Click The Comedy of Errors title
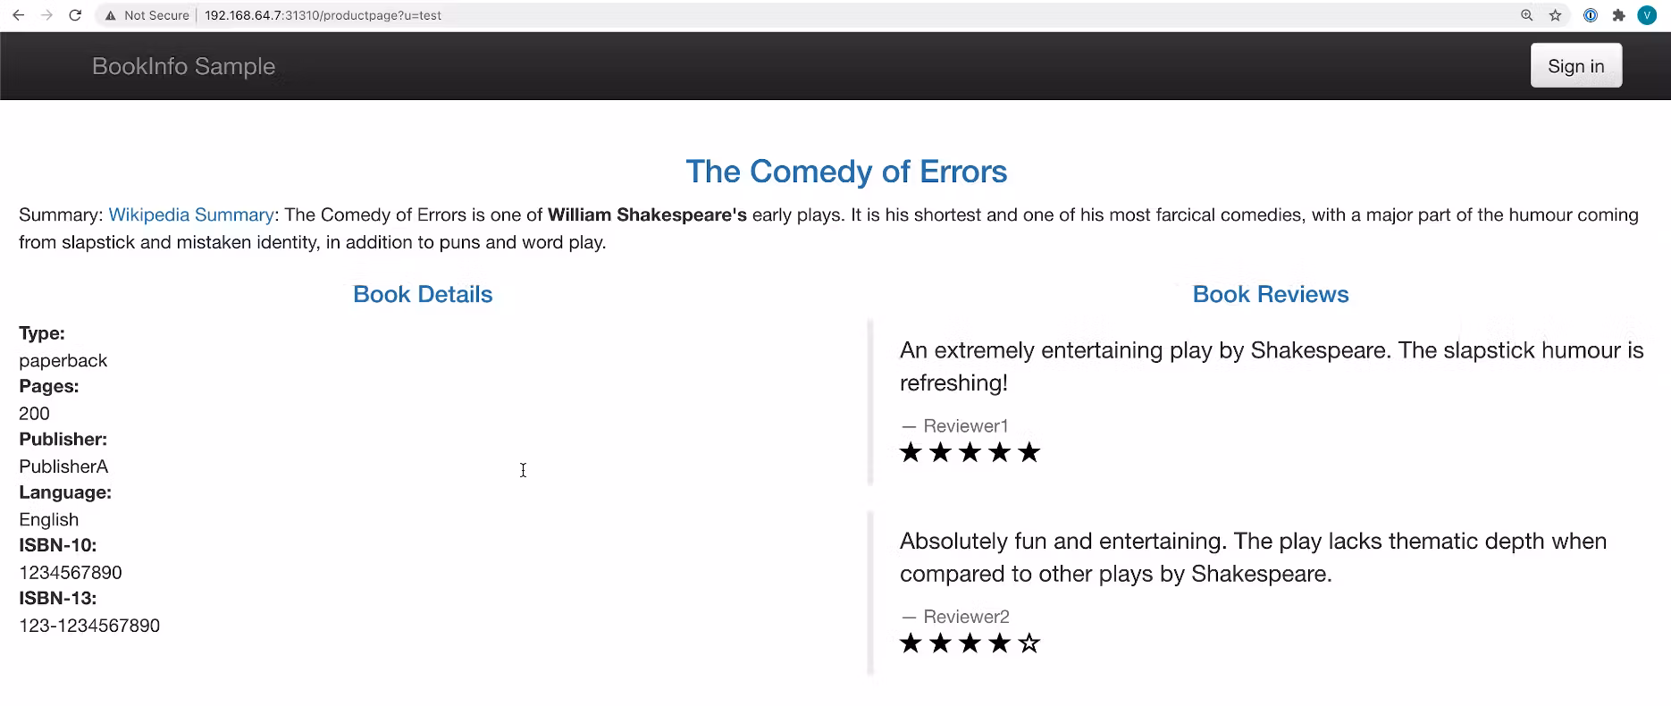 click(x=846, y=172)
